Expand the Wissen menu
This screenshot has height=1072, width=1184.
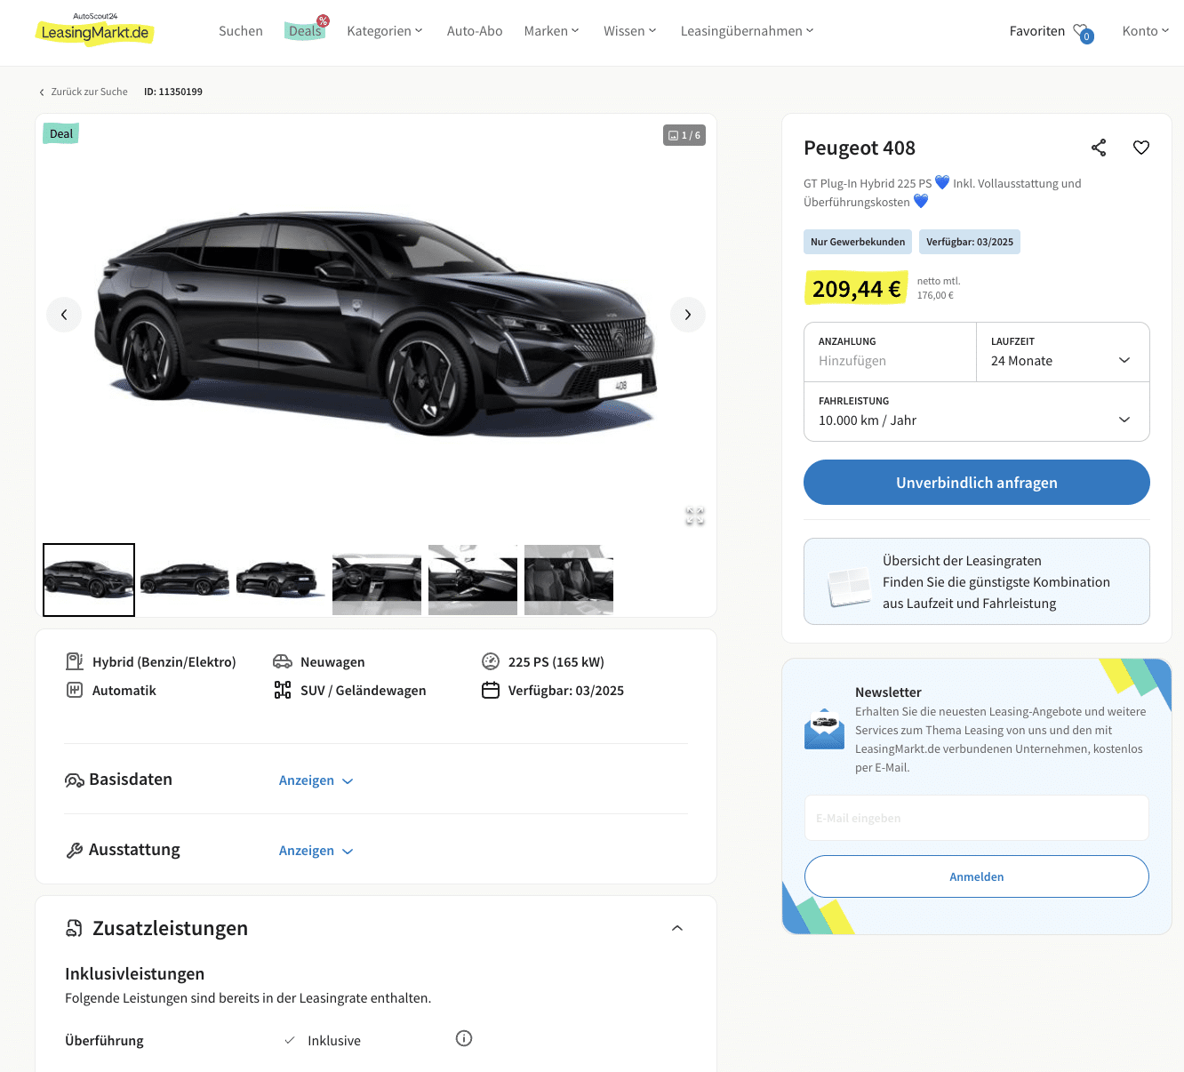click(x=630, y=31)
